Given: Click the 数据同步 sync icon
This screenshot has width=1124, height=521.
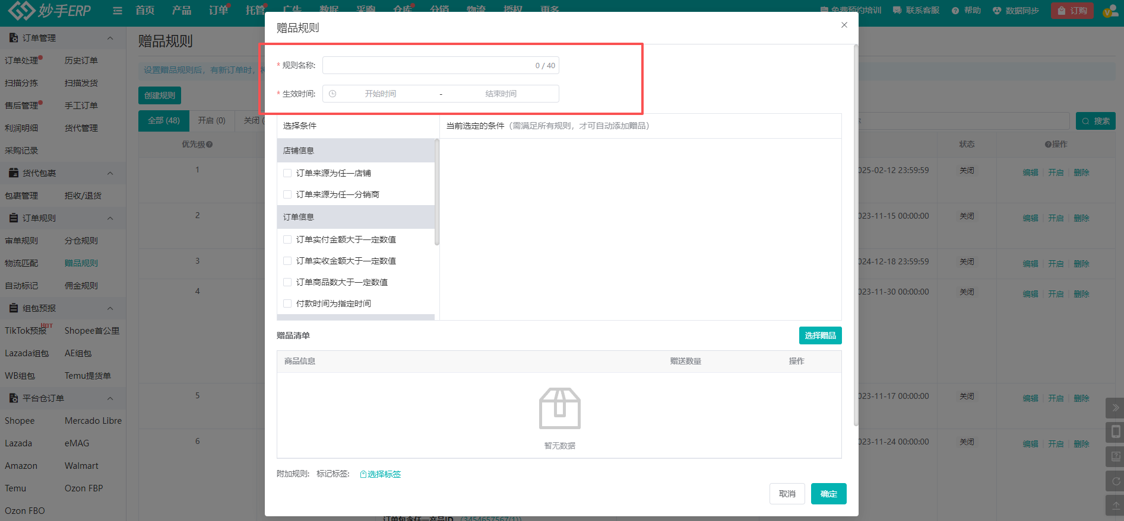Looking at the screenshot, I should point(997,11).
